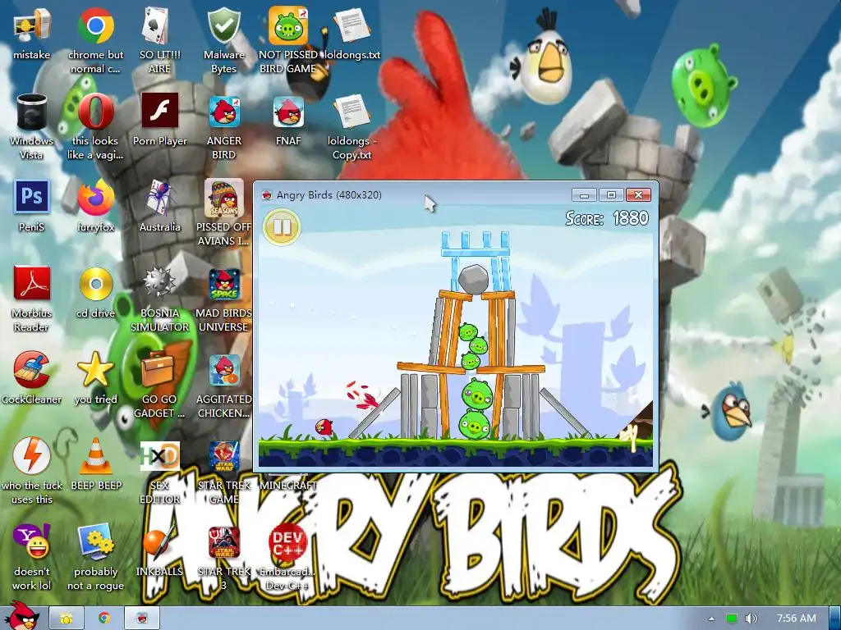The height and width of the screenshot is (630, 841).
Task: Open the volume speaker tray icon
Action: point(751,619)
